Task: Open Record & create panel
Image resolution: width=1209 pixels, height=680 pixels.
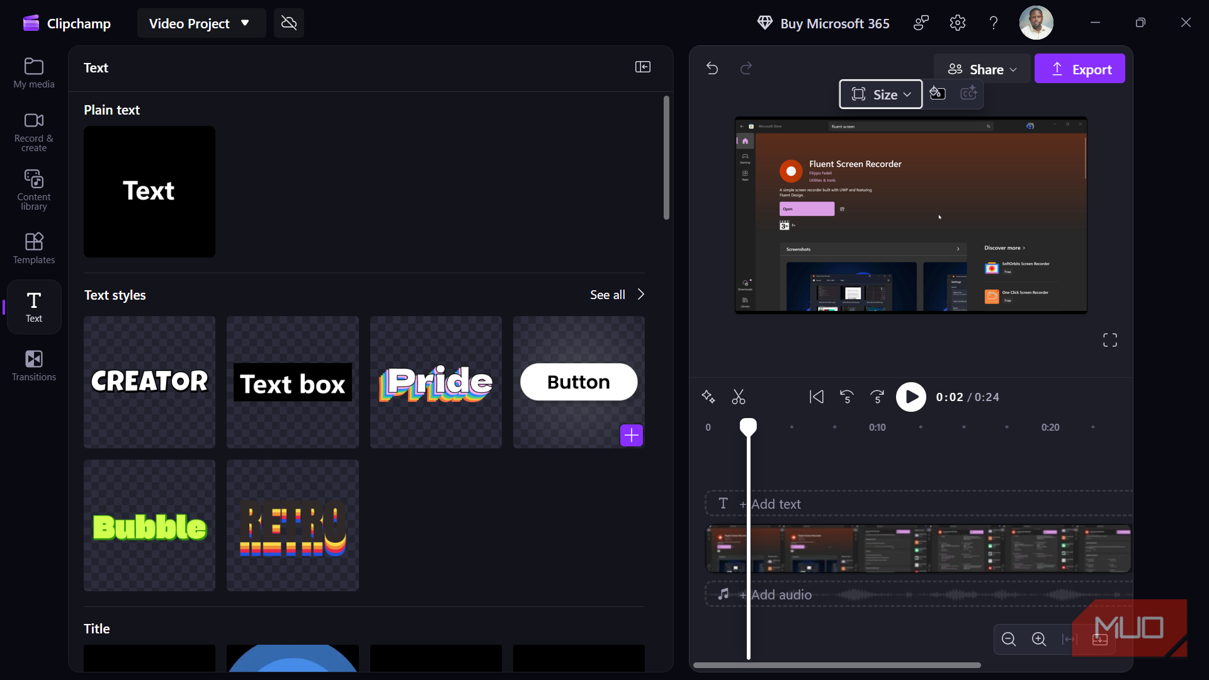Action: pos(34,132)
